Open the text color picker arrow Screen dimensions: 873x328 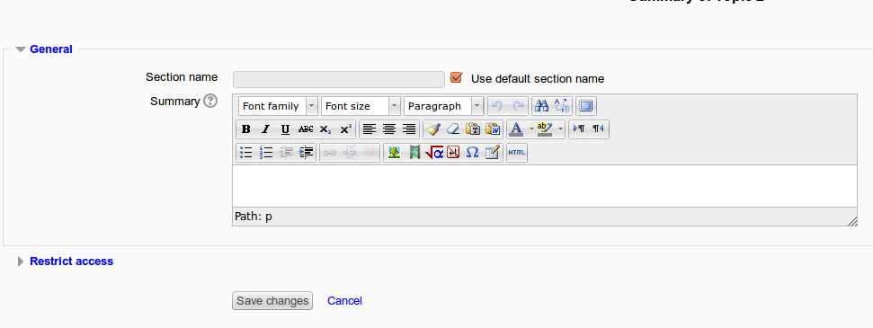[531, 129]
